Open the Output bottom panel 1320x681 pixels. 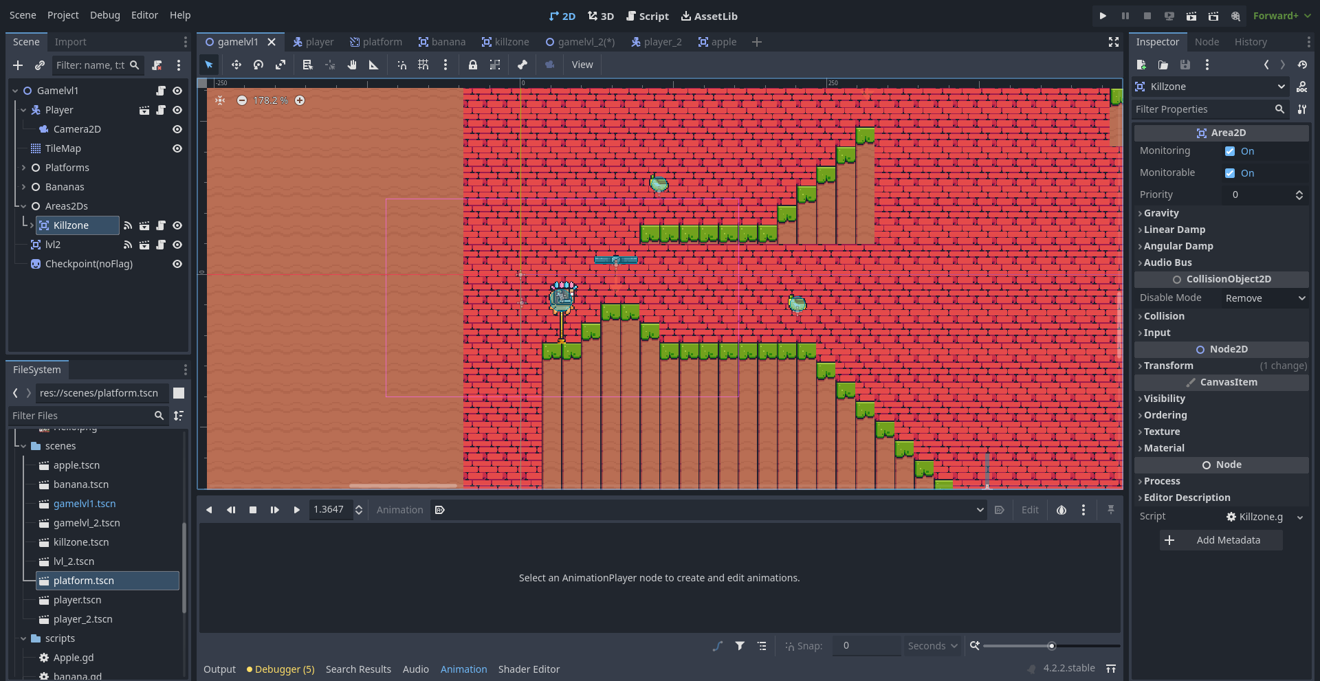(219, 669)
